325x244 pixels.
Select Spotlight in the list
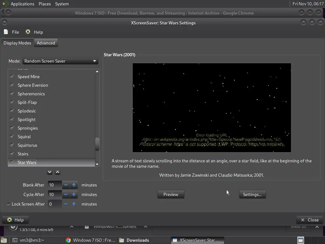(x=27, y=119)
